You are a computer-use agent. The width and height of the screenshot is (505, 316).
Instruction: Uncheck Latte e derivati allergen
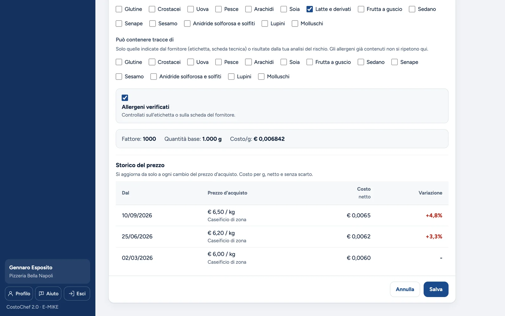click(x=310, y=9)
